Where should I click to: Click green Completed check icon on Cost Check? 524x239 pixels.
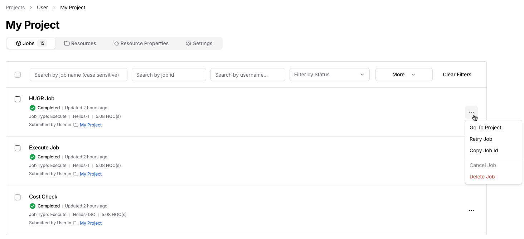point(33,206)
